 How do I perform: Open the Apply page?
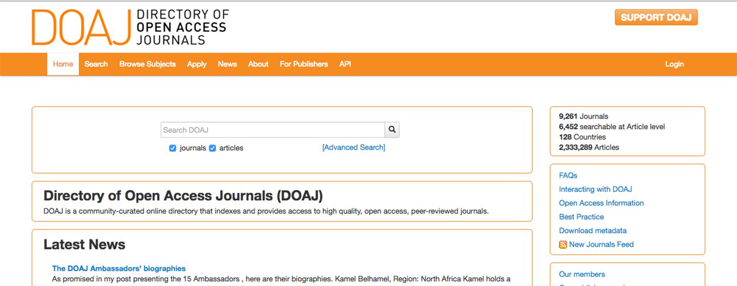click(197, 64)
